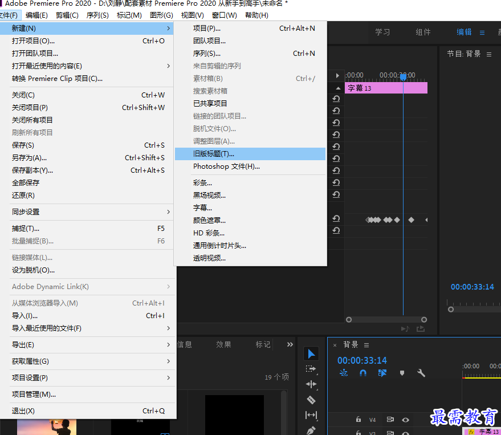Choose 颜色遮罩... entry
Screen dimensions: 501x435
(x=250, y=221)
